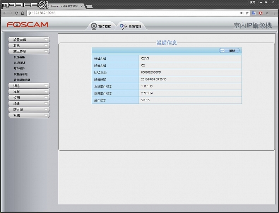Screen dimensions: 279x213
Task: Expand the 偵測 sidebar menu
Action: [x=29, y=98]
